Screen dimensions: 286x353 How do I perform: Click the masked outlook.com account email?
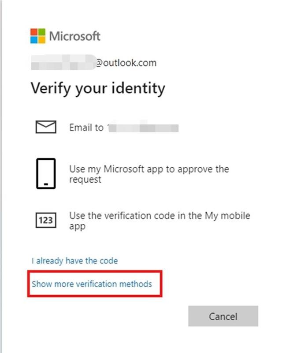click(x=95, y=62)
